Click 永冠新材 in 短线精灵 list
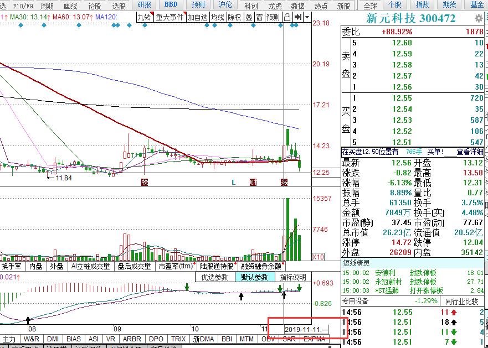This screenshot has height=348, width=488. [388, 282]
